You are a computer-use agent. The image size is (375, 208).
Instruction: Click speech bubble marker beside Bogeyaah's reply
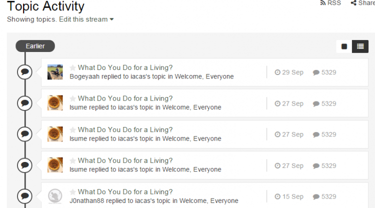tap(24, 72)
